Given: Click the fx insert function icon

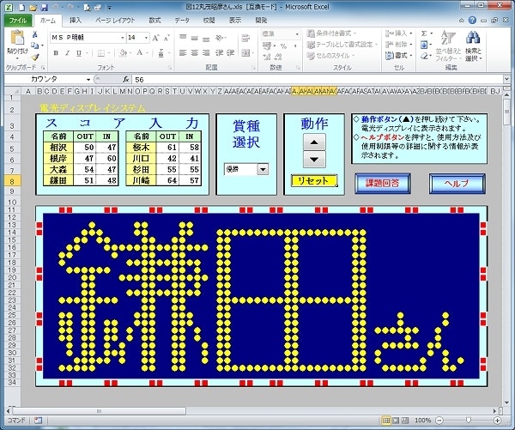Looking at the screenshot, I should [x=126, y=80].
